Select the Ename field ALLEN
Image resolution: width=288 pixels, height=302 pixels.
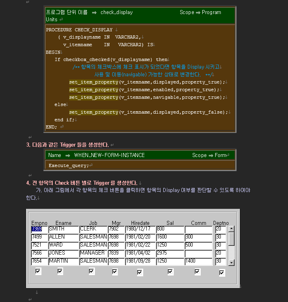tap(64, 237)
